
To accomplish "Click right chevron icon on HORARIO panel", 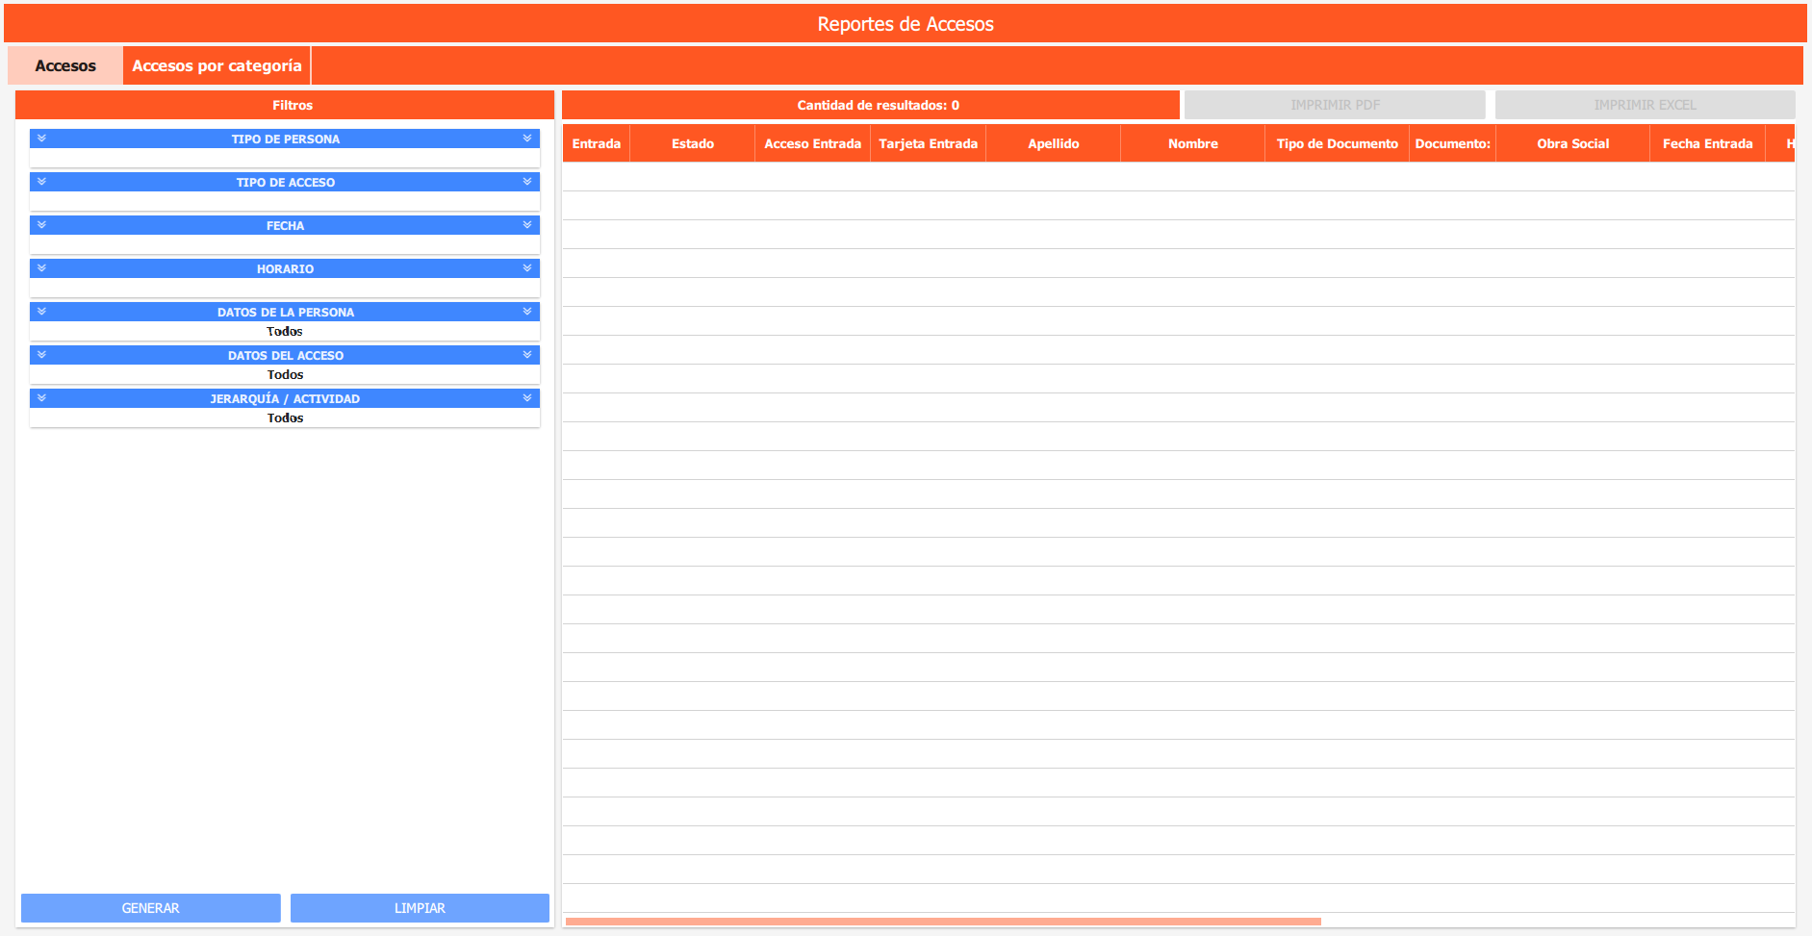I will point(527,268).
